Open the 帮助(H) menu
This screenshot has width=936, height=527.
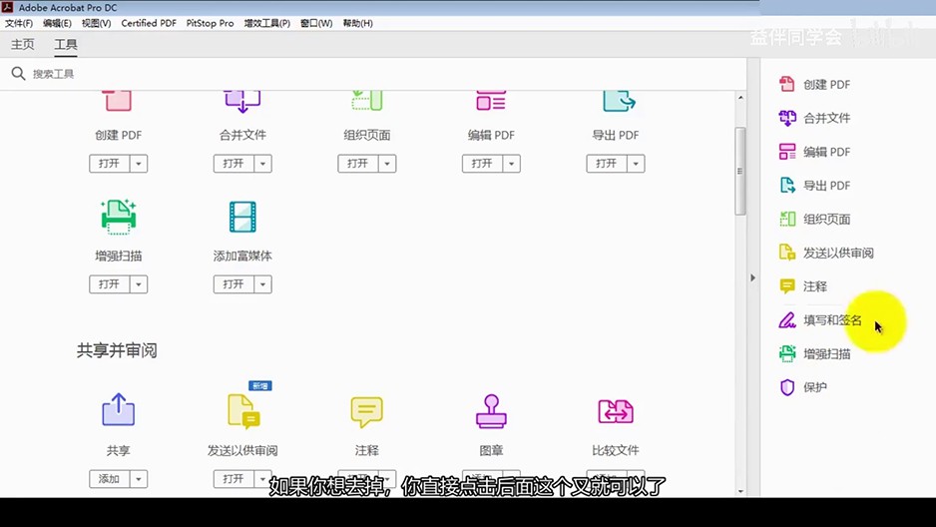(357, 23)
